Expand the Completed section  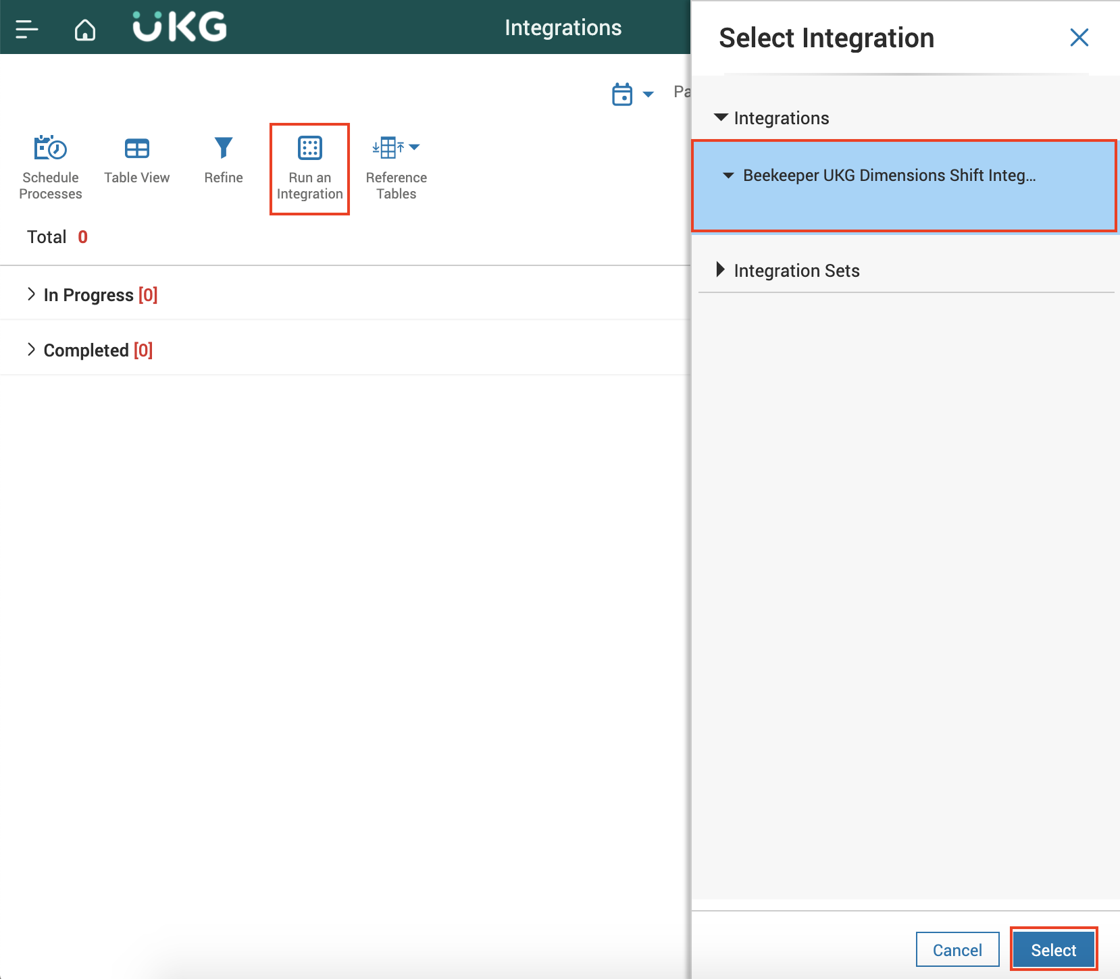coord(30,349)
